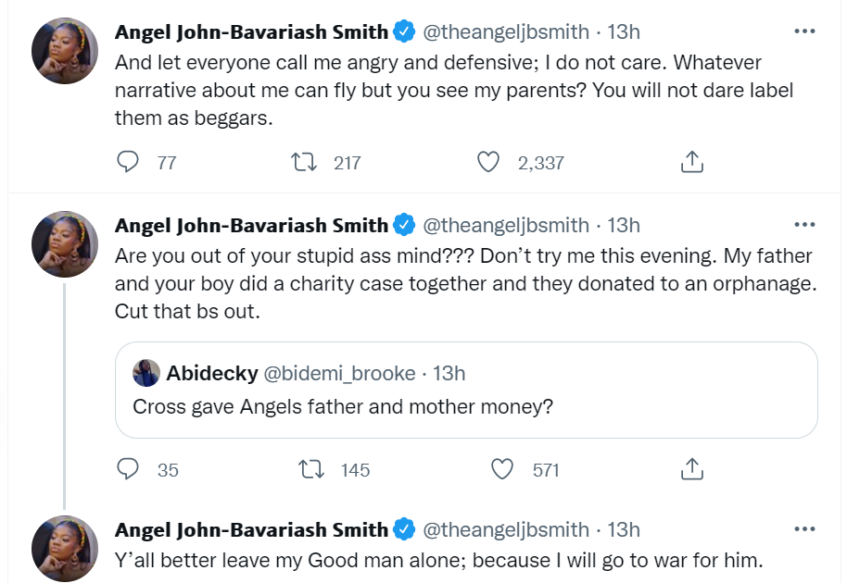This screenshot has width=860, height=583.
Task: Click Angel John-Bavariash Smith name on last tweet
Action: coord(251,530)
